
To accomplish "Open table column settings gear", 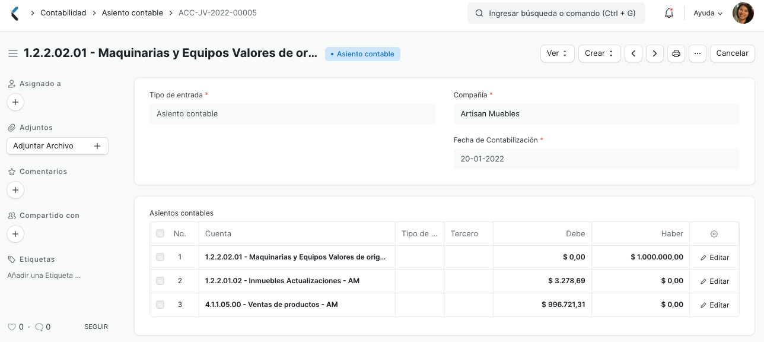I will click(x=714, y=234).
